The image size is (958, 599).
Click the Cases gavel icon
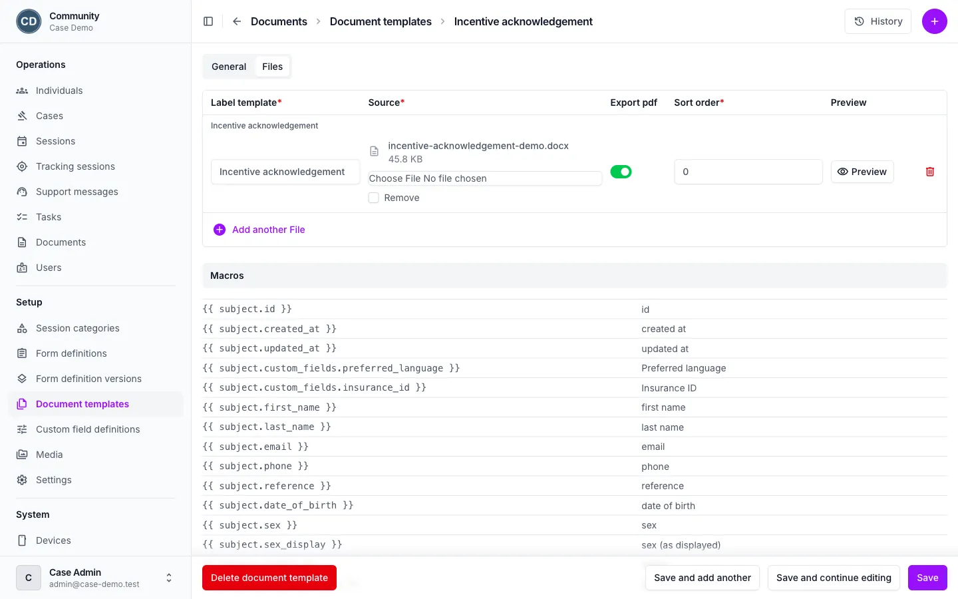(22, 116)
